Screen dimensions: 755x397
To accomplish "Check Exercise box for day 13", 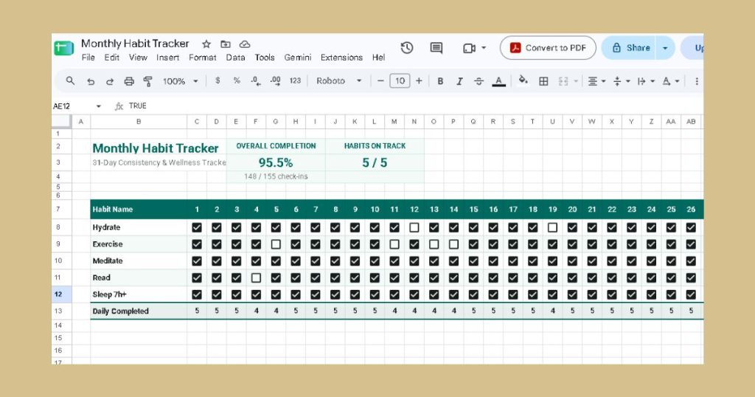I will [x=434, y=244].
